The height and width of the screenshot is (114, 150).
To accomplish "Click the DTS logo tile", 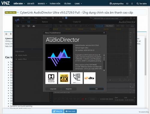I will (x=90, y=78).
